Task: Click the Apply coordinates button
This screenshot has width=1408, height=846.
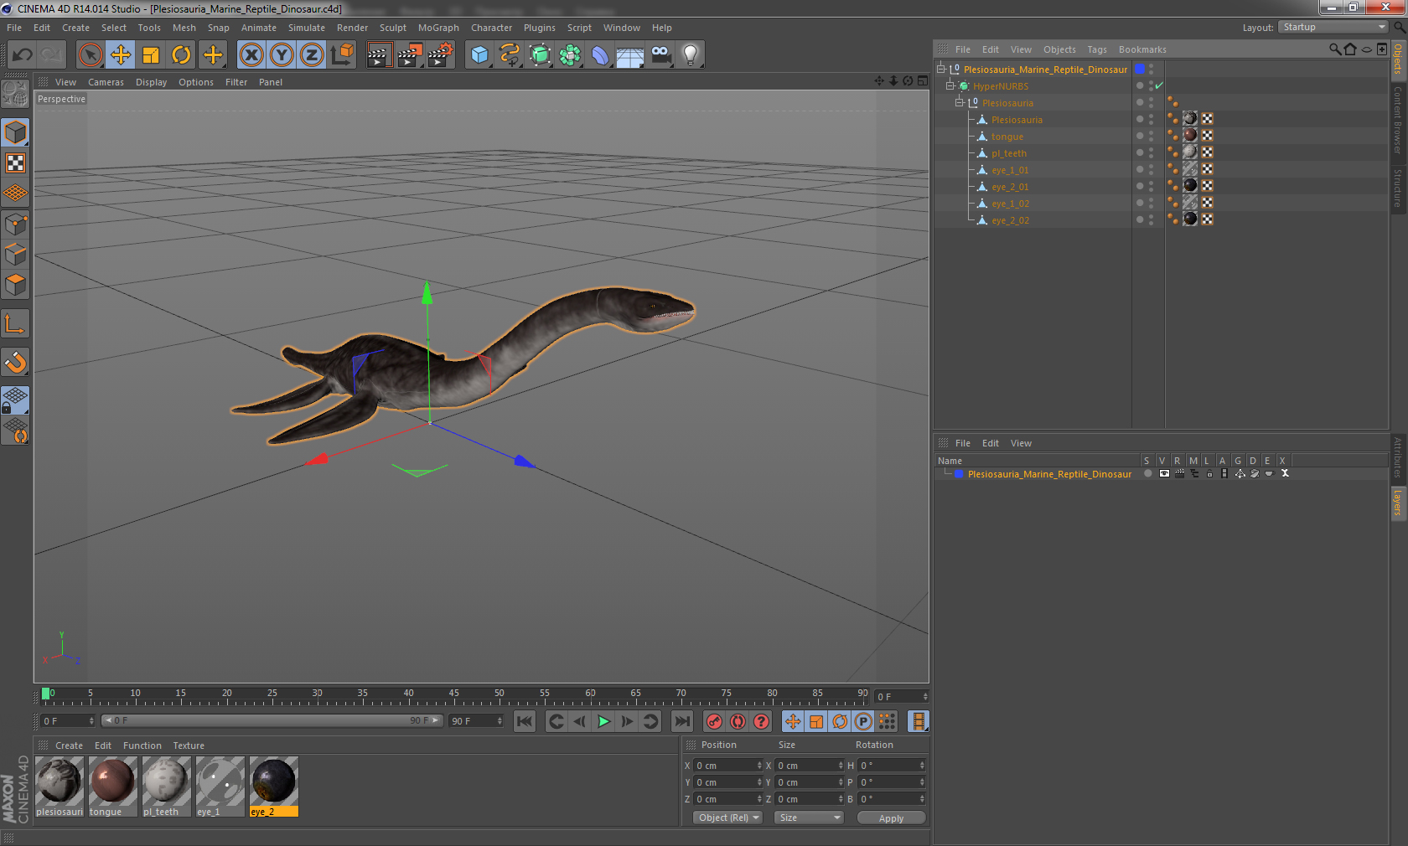Action: pyautogui.click(x=891, y=818)
